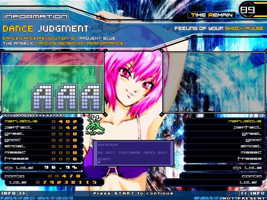Click the empty player two grade panel
The image size is (267, 200).
pyautogui.click(x=214, y=82)
